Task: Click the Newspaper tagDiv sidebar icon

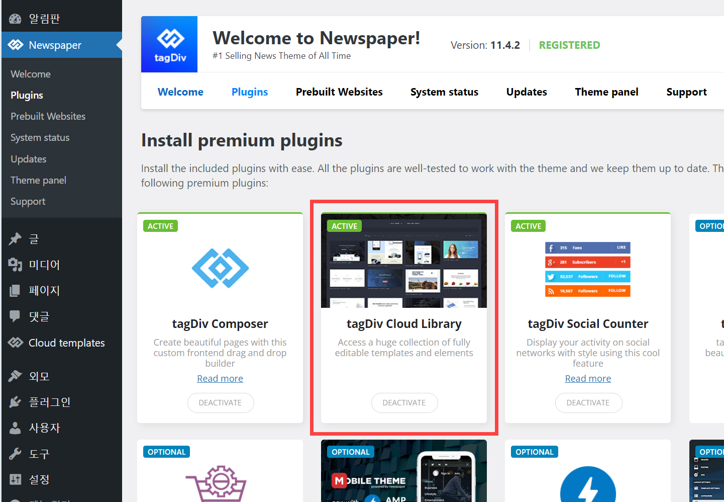Action: tap(16, 45)
